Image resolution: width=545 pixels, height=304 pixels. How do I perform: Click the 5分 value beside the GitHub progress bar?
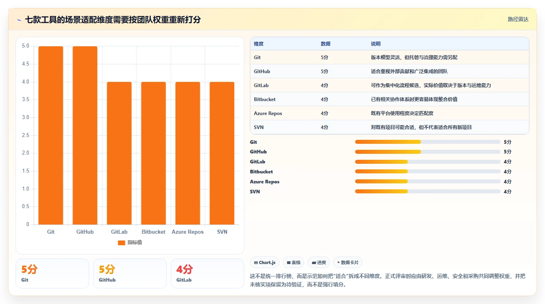[x=508, y=152]
